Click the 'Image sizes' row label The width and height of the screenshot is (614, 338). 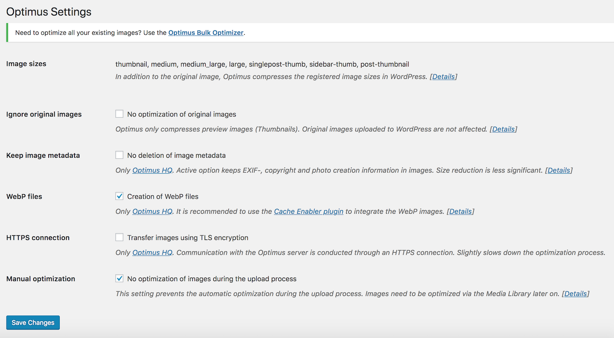point(26,64)
